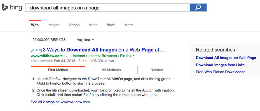
Task: Click the www.wikihow.com green URL
Action: pos(47,56)
